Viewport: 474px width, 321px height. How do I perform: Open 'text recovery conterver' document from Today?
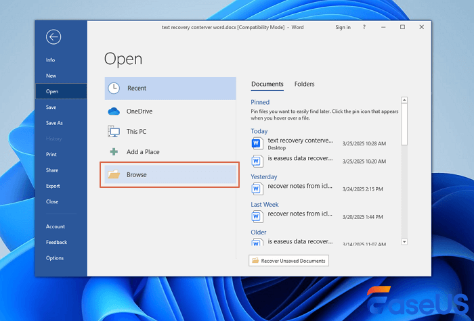click(x=300, y=141)
